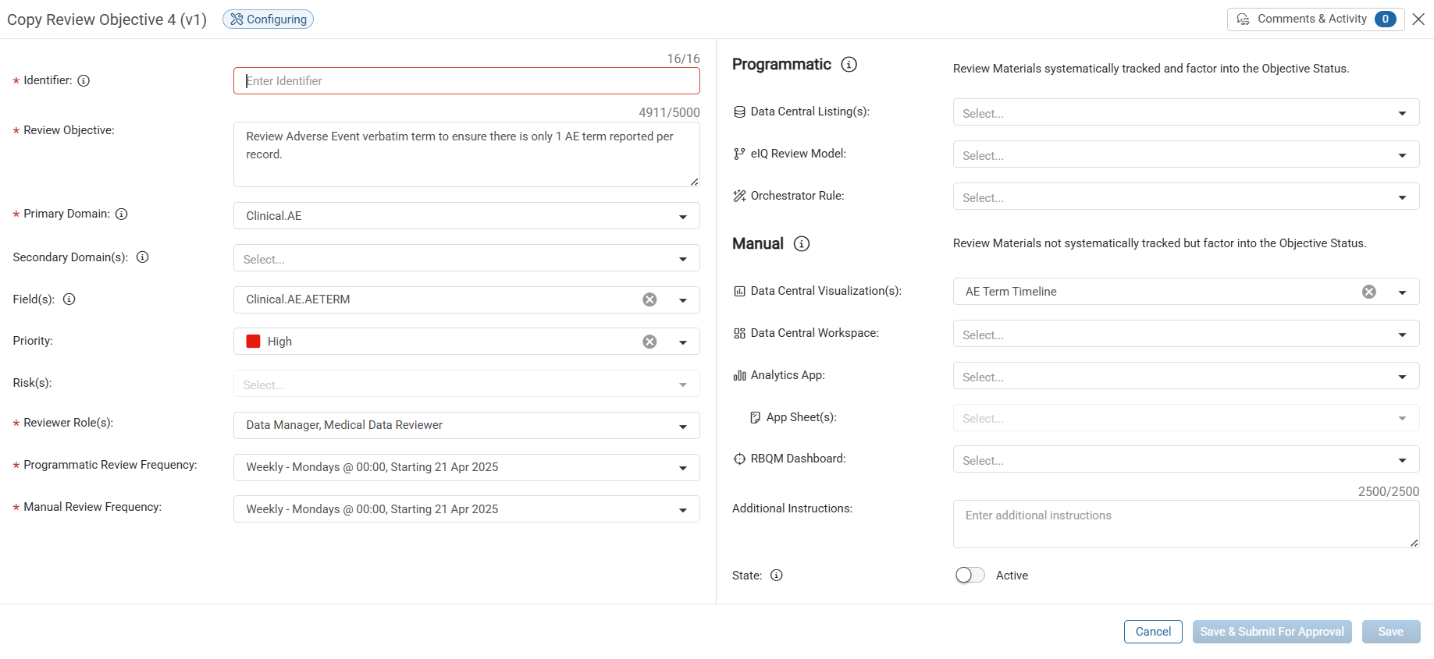
Task: Click the App Sheet(s) document icon
Action: [755, 417]
